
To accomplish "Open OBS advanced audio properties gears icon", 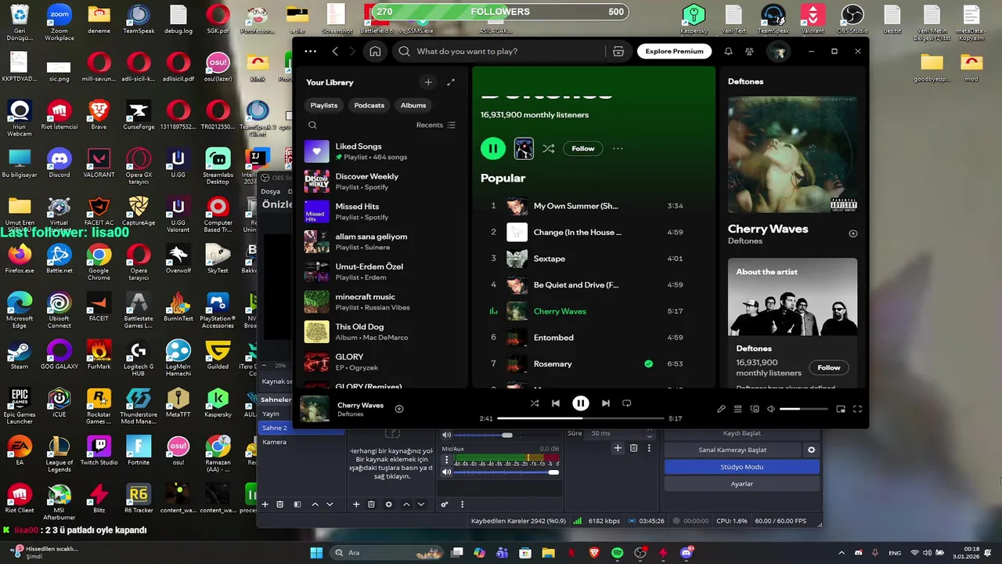I will pyautogui.click(x=445, y=504).
